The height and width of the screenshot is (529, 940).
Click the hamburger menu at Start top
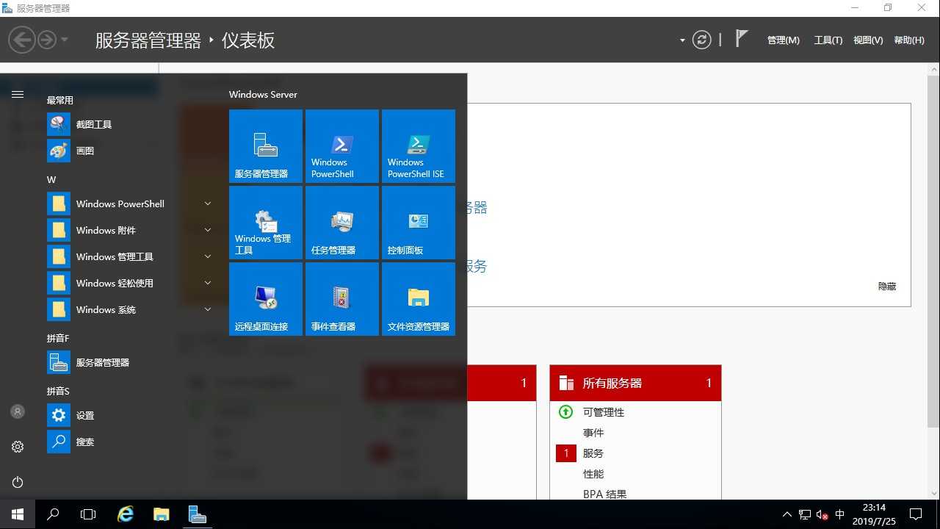(18, 94)
